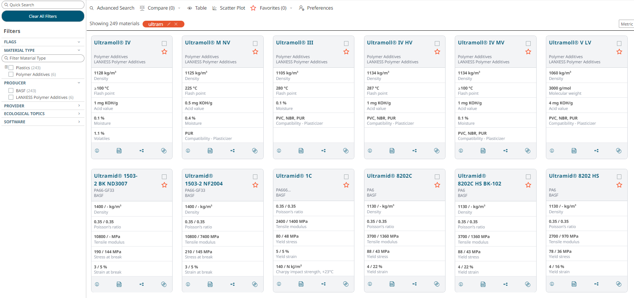Open the Compare (0) dropdown arrow
This screenshot has height=298, width=634.
click(x=179, y=8)
